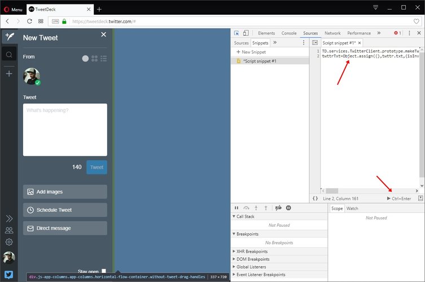Image resolution: width=425 pixels, height=282 pixels.
Task: Close the New Tweet panel
Action: click(x=103, y=34)
